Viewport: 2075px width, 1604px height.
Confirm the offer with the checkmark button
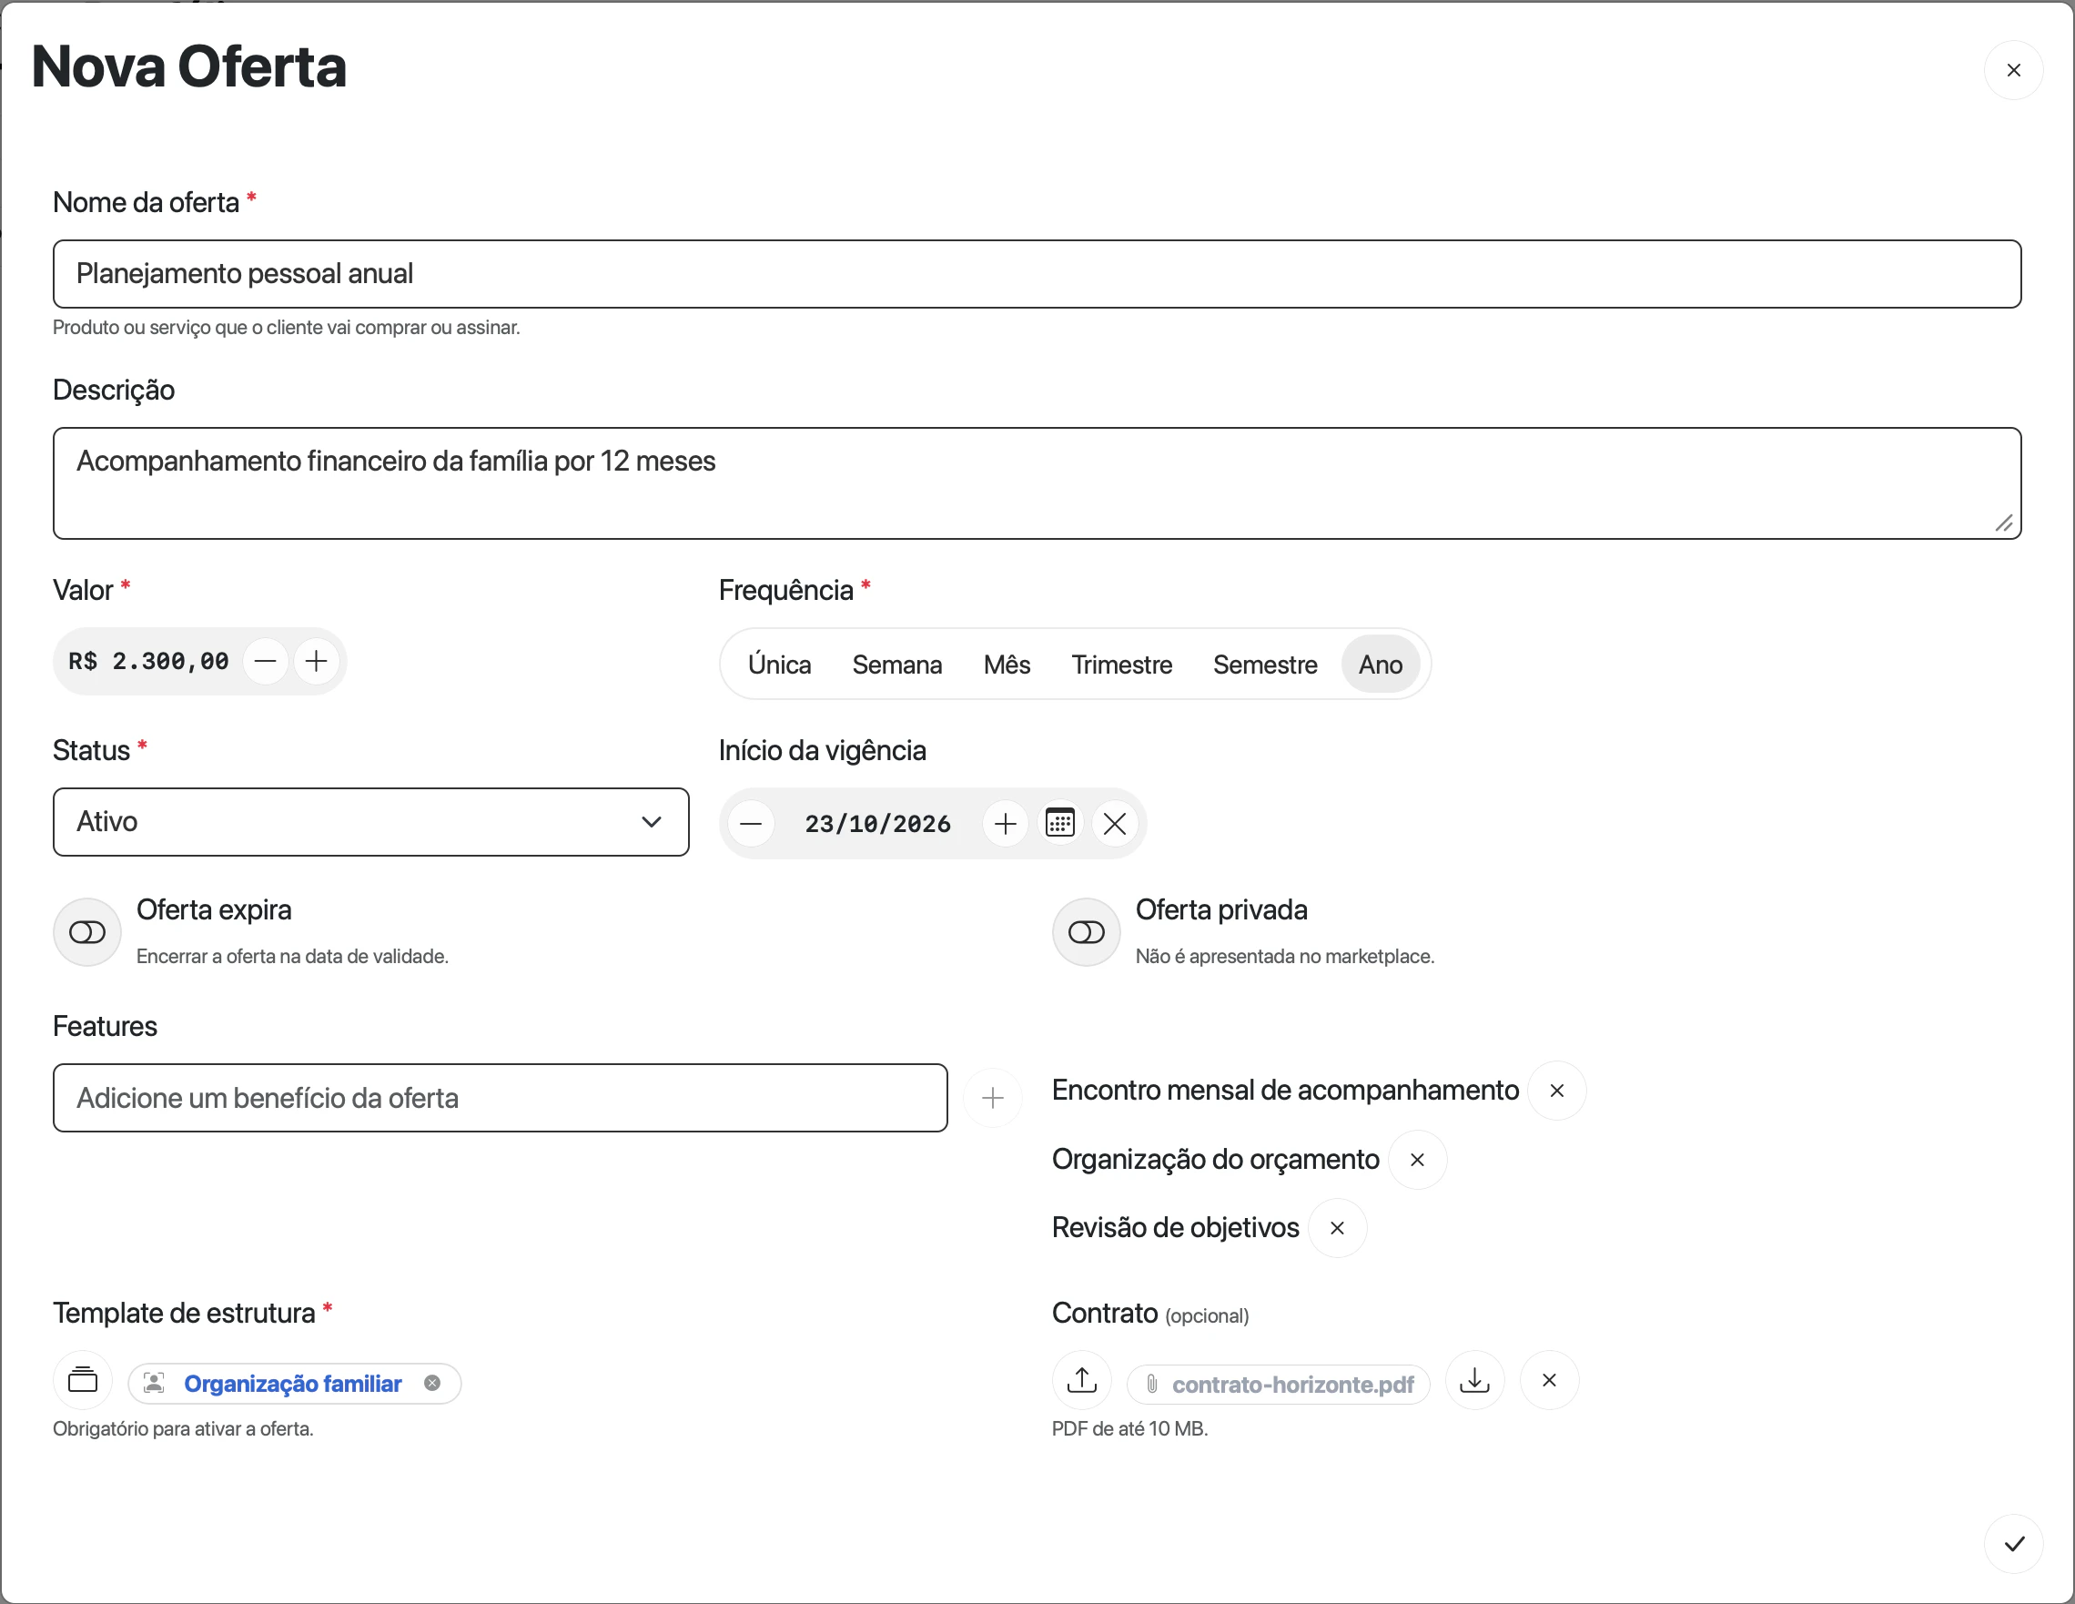(2012, 1543)
